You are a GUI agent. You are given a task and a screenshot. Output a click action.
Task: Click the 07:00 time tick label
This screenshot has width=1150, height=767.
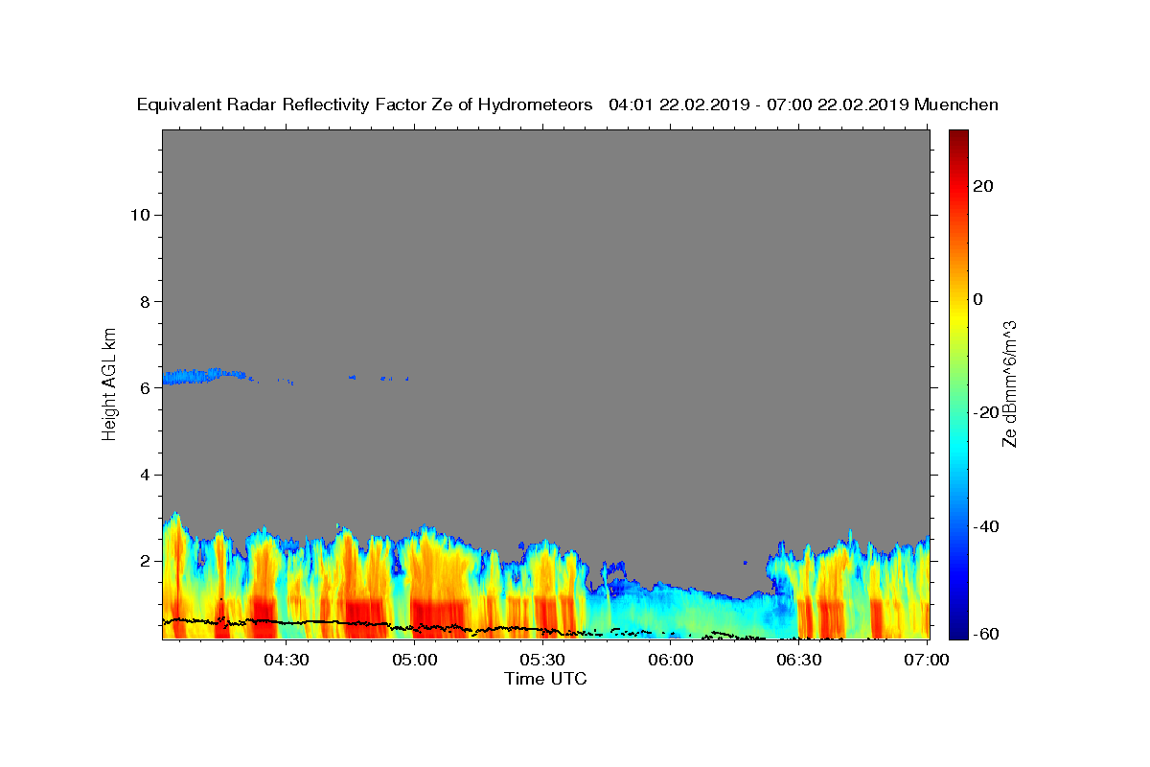tap(927, 660)
